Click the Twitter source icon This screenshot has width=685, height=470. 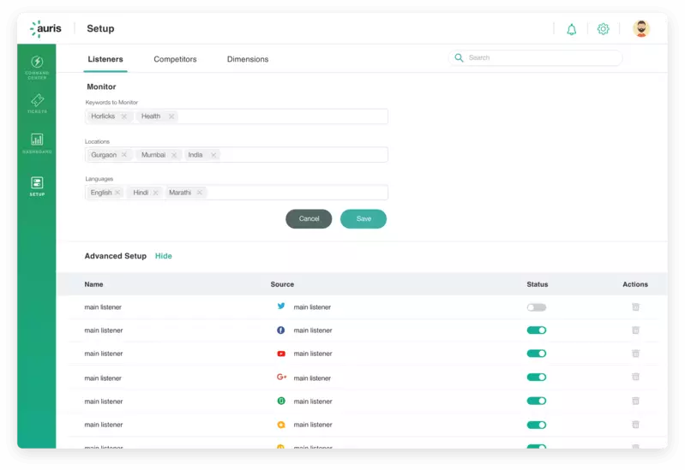tap(281, 306)
